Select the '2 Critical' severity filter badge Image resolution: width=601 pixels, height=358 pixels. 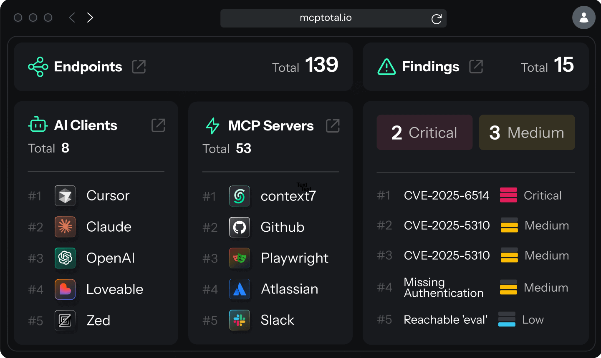424,133
